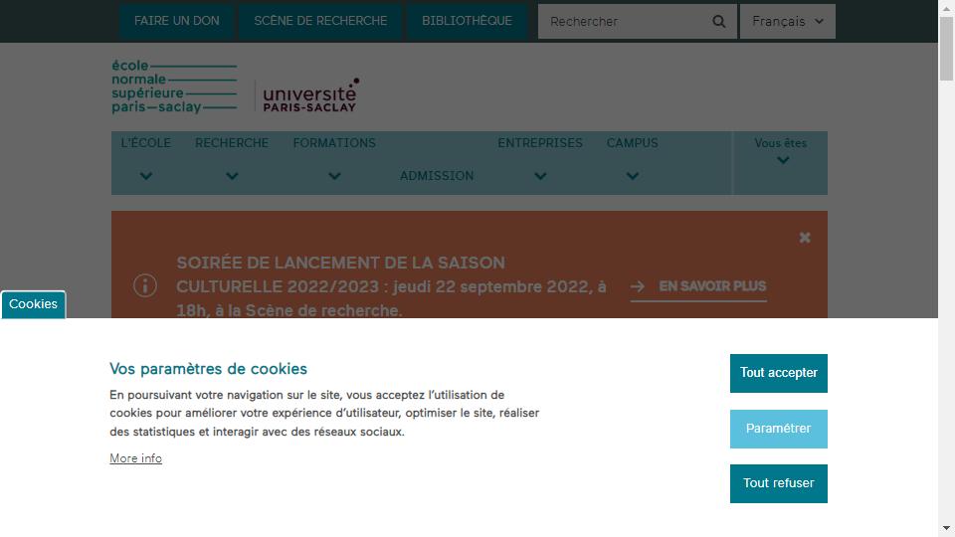
Task: Click the scrollbar down arrow
Action: point(946,528)
